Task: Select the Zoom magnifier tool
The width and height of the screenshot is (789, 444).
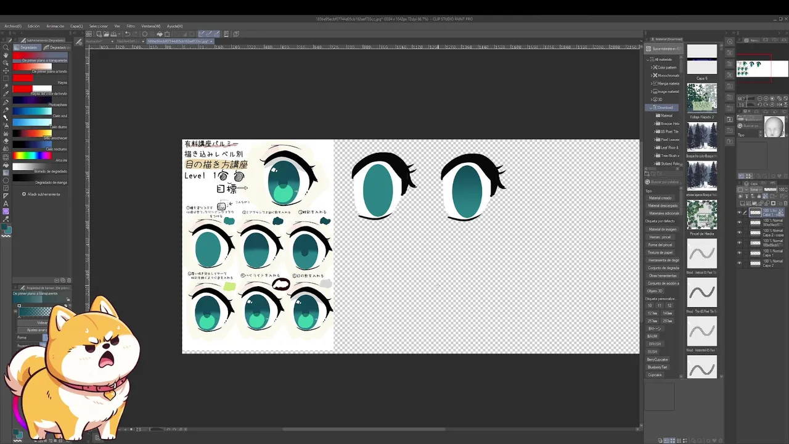Action: tap(6, 47)
